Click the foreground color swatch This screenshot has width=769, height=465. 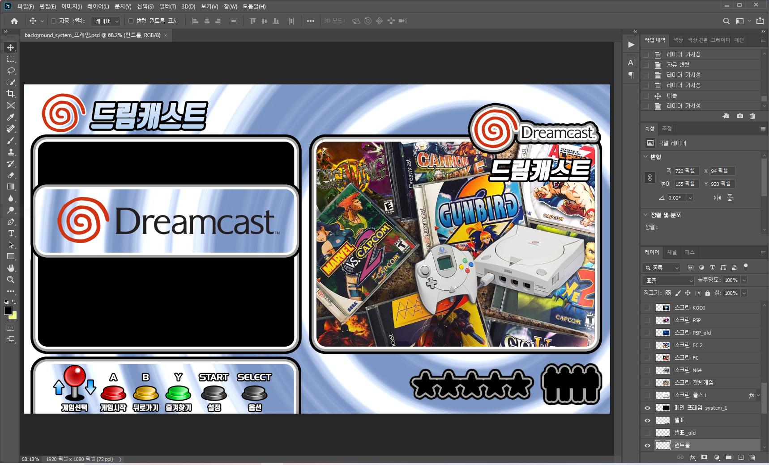(8, 311)
